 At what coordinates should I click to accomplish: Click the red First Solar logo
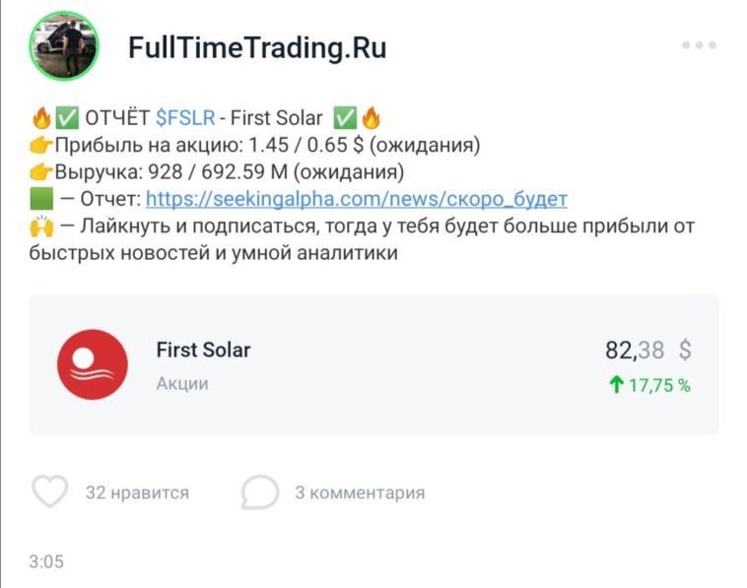point(93,364)
